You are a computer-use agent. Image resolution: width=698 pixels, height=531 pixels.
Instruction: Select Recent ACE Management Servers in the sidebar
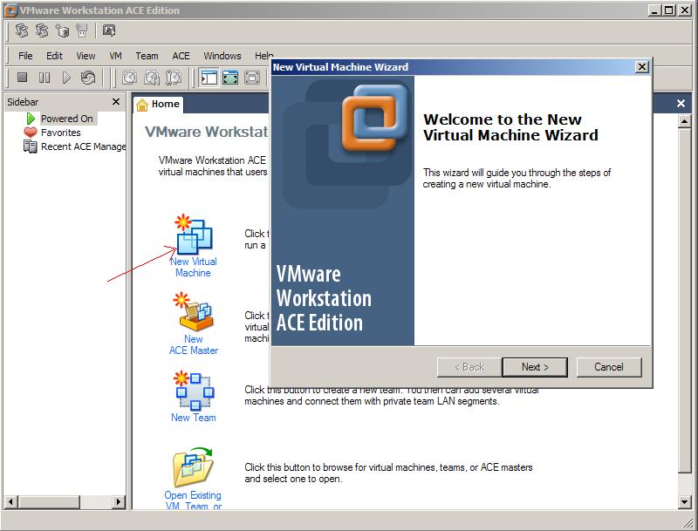coord(83,146)
